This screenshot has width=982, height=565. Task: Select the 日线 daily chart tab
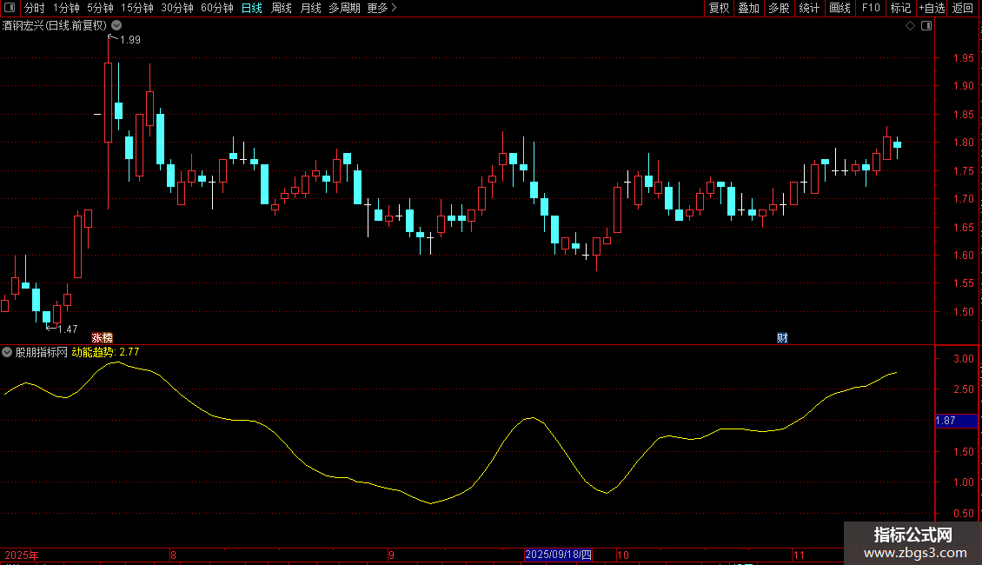tap(252, 8)
